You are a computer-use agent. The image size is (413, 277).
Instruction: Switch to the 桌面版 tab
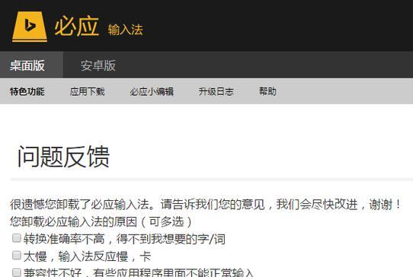tap(31, 65)
